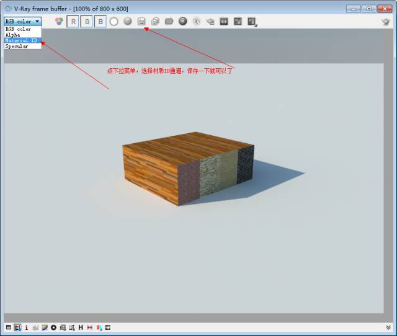
Task: Switch to RGB color mode icon
Action: 59,21
